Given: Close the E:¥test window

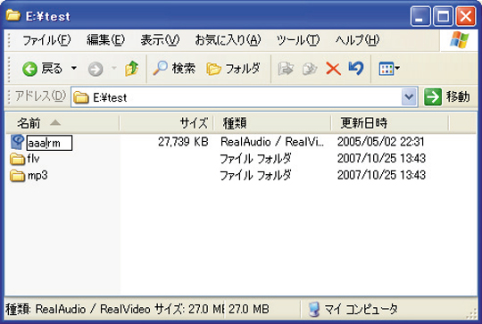Looking at the screenshot, I should [465, 16].
